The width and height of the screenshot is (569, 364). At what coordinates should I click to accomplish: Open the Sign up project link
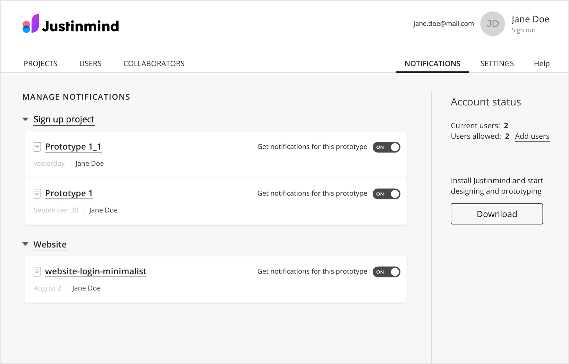(64, 120)
